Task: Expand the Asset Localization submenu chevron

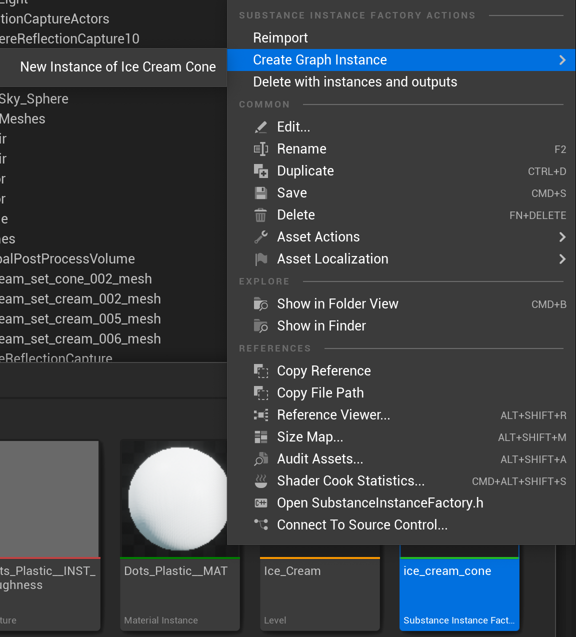Action: coord(562,259)
